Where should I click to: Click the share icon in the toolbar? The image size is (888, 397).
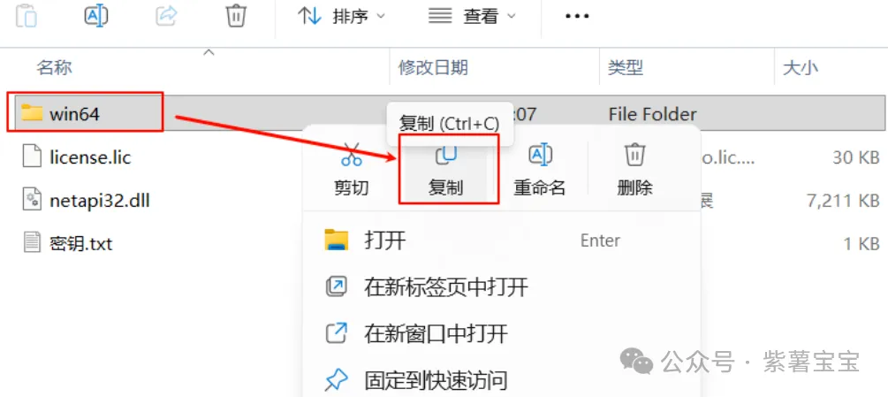click(166, 16)
